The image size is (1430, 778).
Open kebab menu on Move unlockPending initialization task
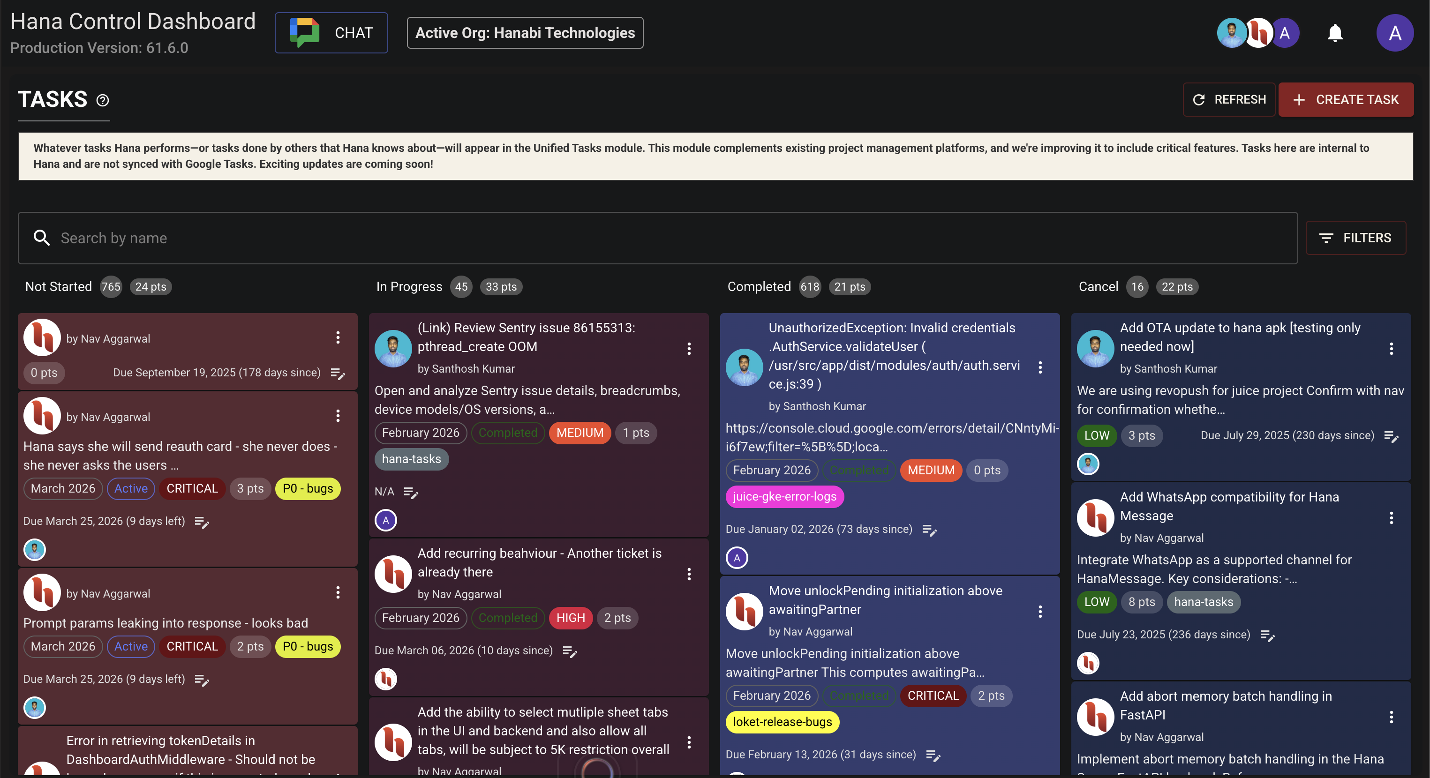1040,612
